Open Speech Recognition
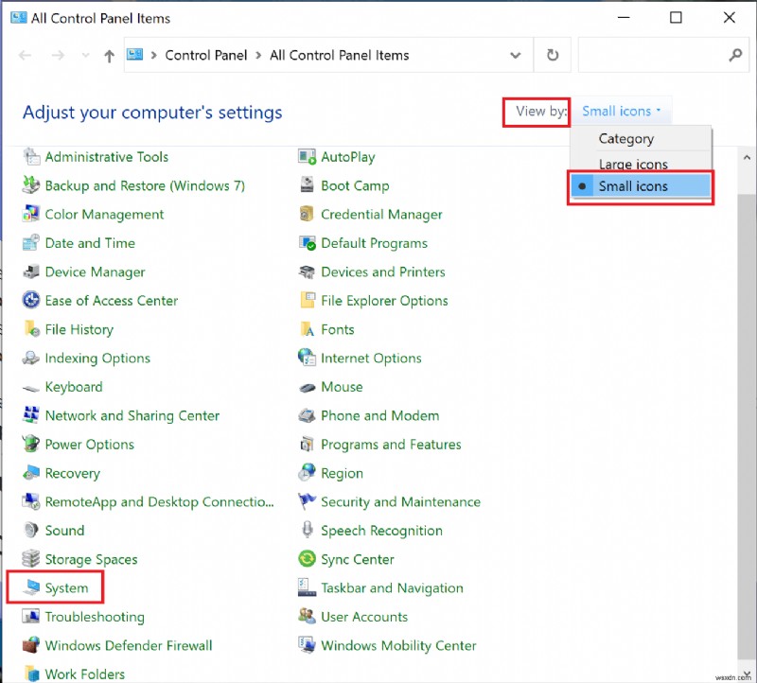The height and width of the screenshot is (683, 757). click(381, 531)
